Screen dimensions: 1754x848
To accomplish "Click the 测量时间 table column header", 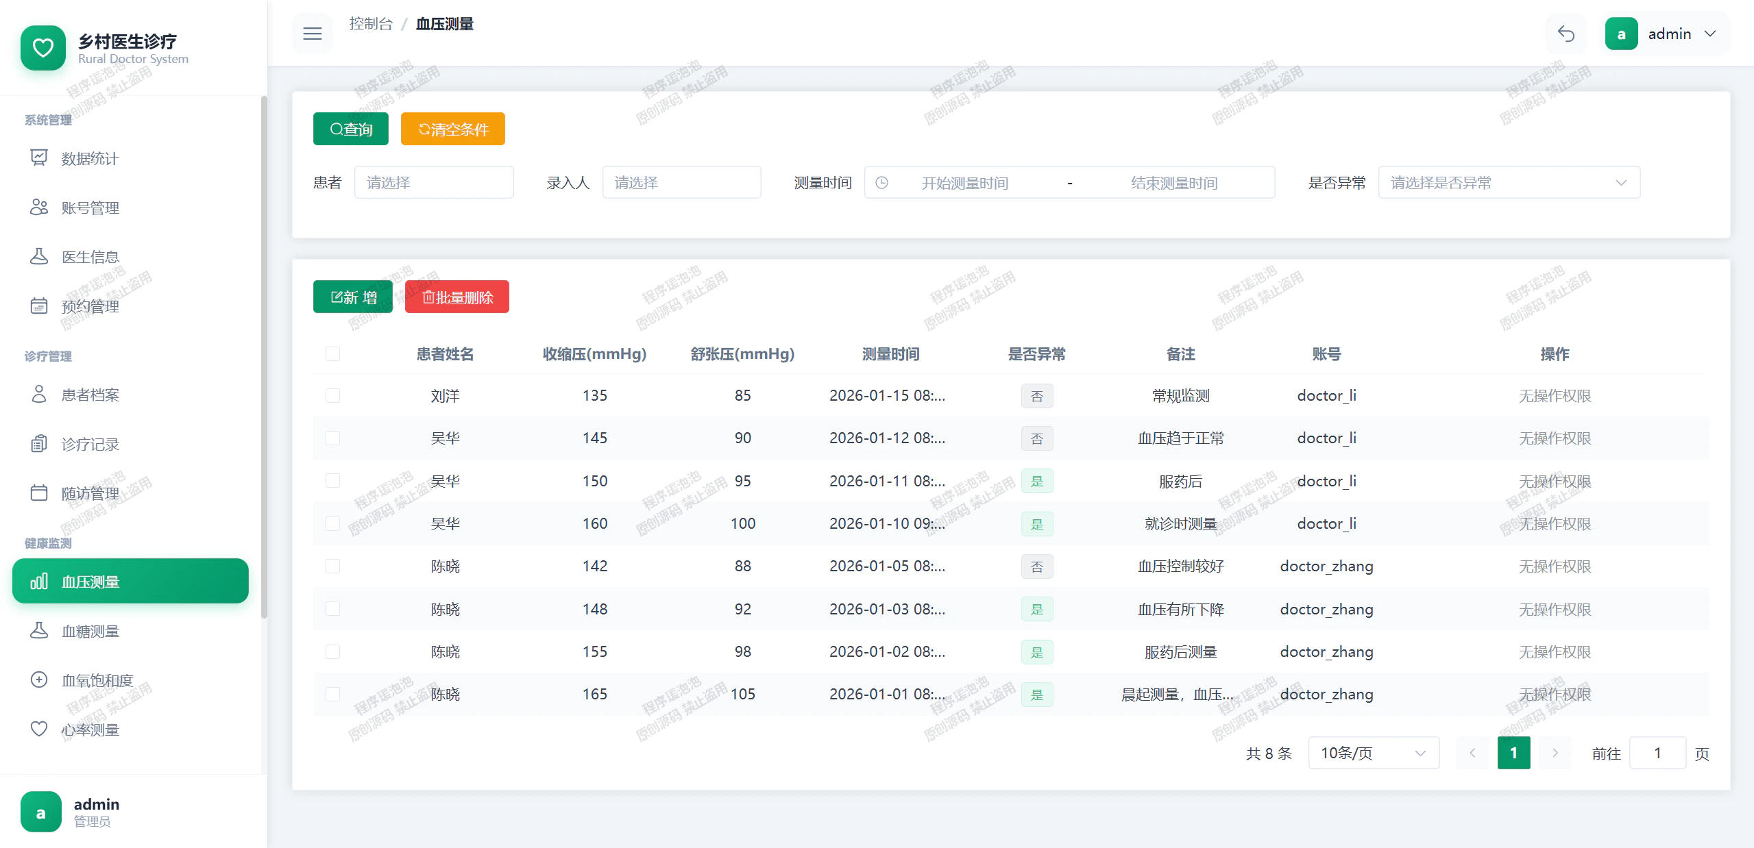I will tap(890, 354).
